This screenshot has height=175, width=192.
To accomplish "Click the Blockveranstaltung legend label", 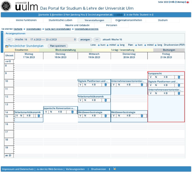I will [65, 50].
